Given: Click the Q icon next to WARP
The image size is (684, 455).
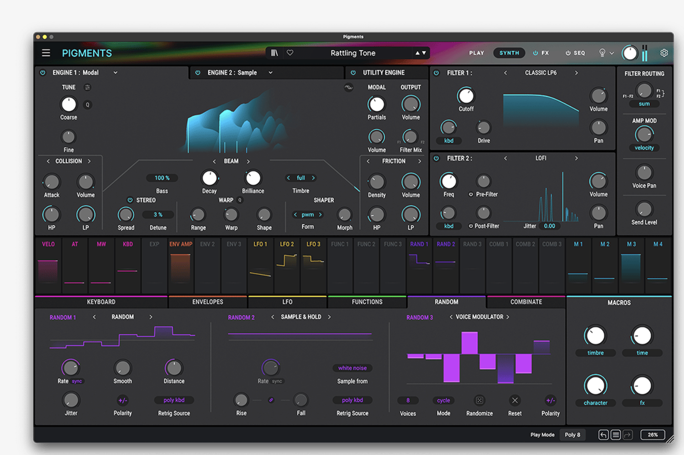Looking at the screenshot, I should coord(240,200).
